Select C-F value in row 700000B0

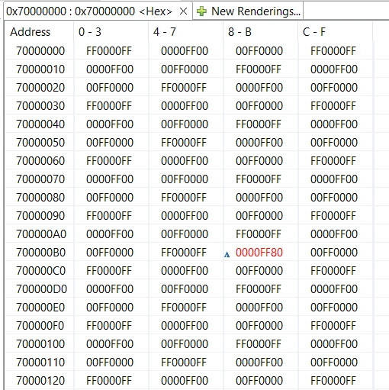[x=334, y=253]
